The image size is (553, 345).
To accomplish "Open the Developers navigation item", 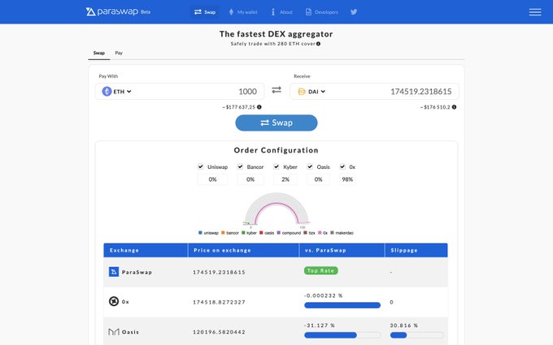I will pyautogui.click(x=322, y=12).
